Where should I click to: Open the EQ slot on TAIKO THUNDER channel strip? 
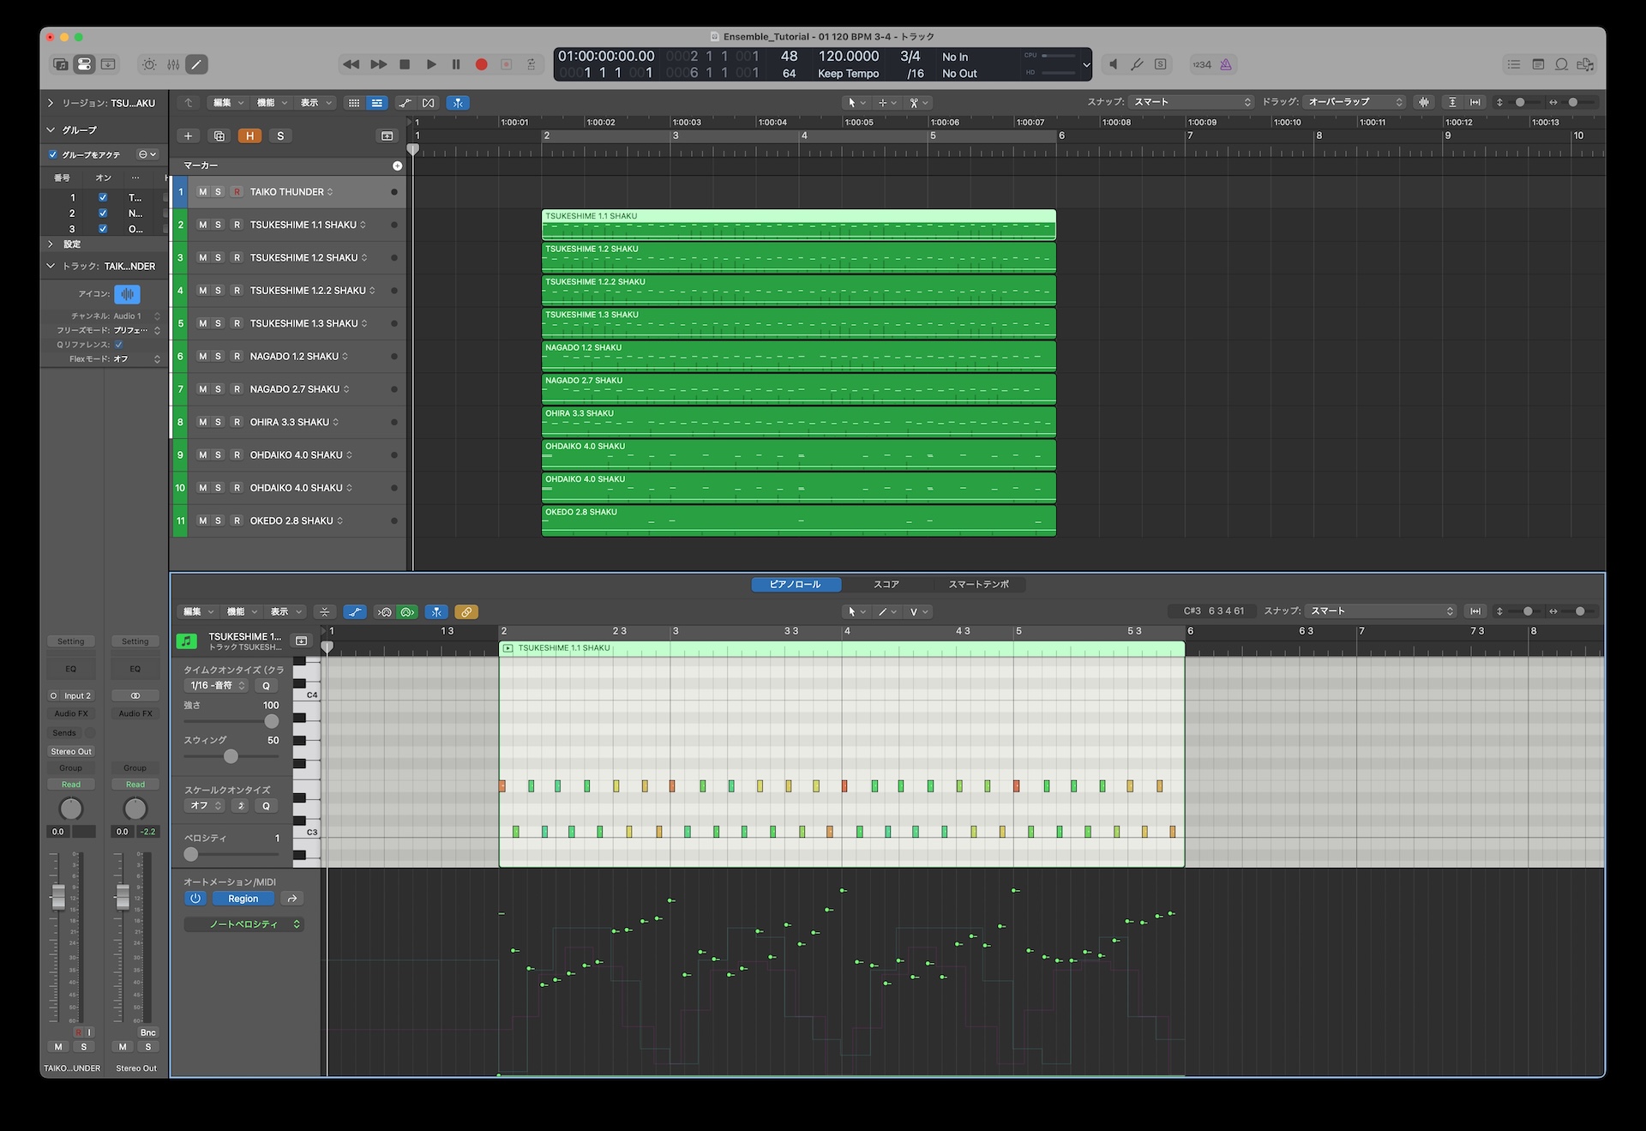pos(71,669)
